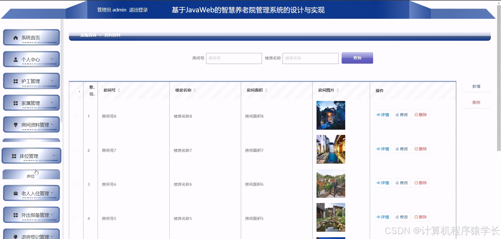This screenshot has width=501, height=239.
Task: Click the 退出登录 logout link
Action: click(139, 10)
